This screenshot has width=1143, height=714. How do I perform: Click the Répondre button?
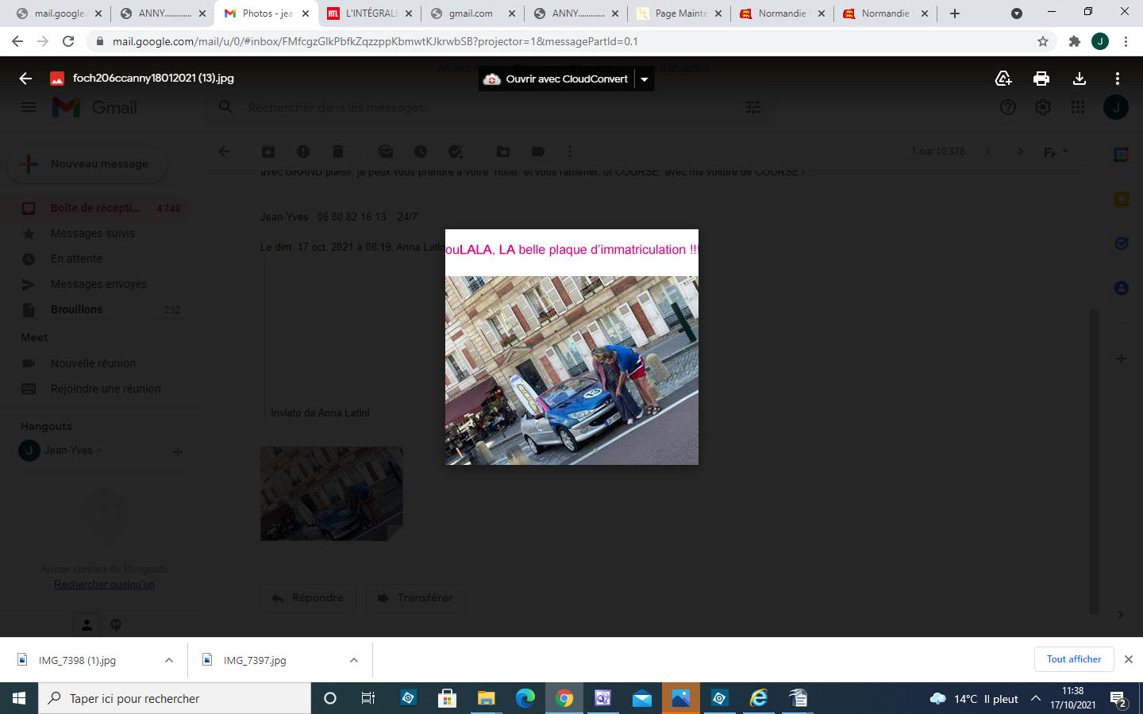pos(308,597)
